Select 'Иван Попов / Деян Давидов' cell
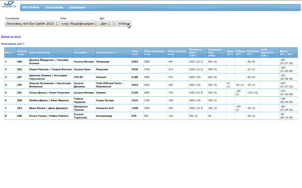 51,108
